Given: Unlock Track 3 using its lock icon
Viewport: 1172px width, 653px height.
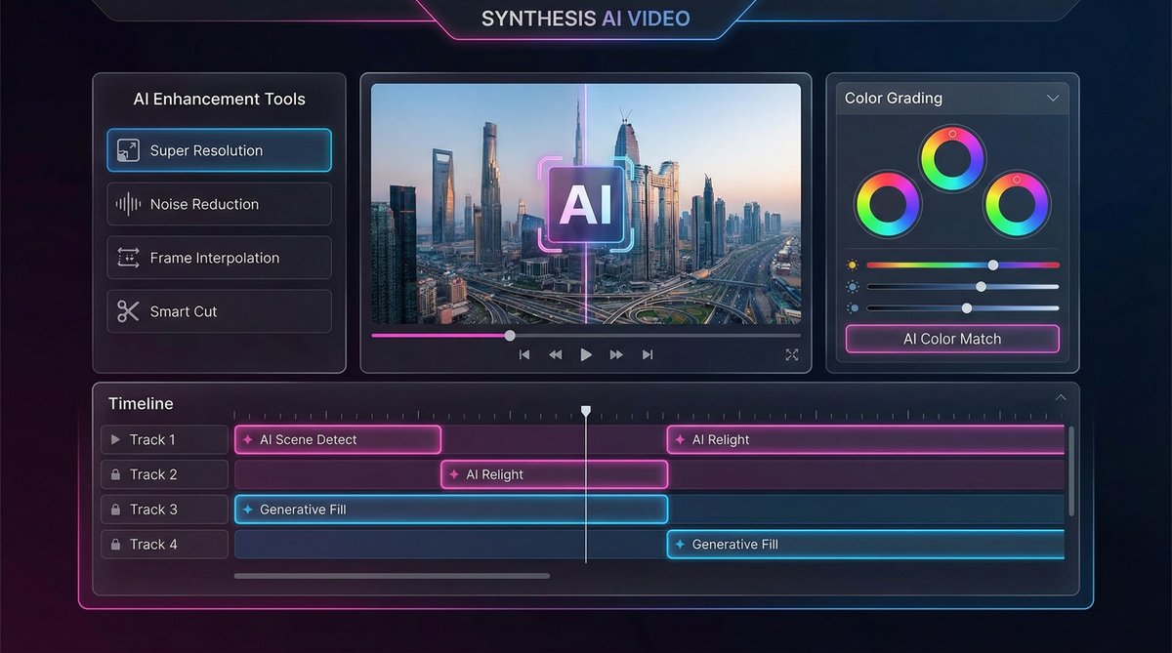Looking at the screenshot, I should pyautogui.click(x=116, y=510).
